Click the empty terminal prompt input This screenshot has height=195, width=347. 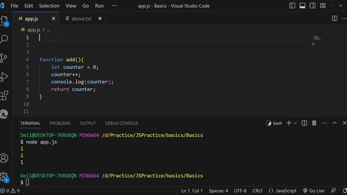point(27,182)
